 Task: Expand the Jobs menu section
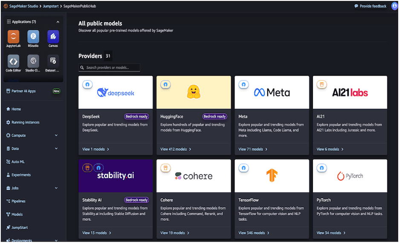56,188
